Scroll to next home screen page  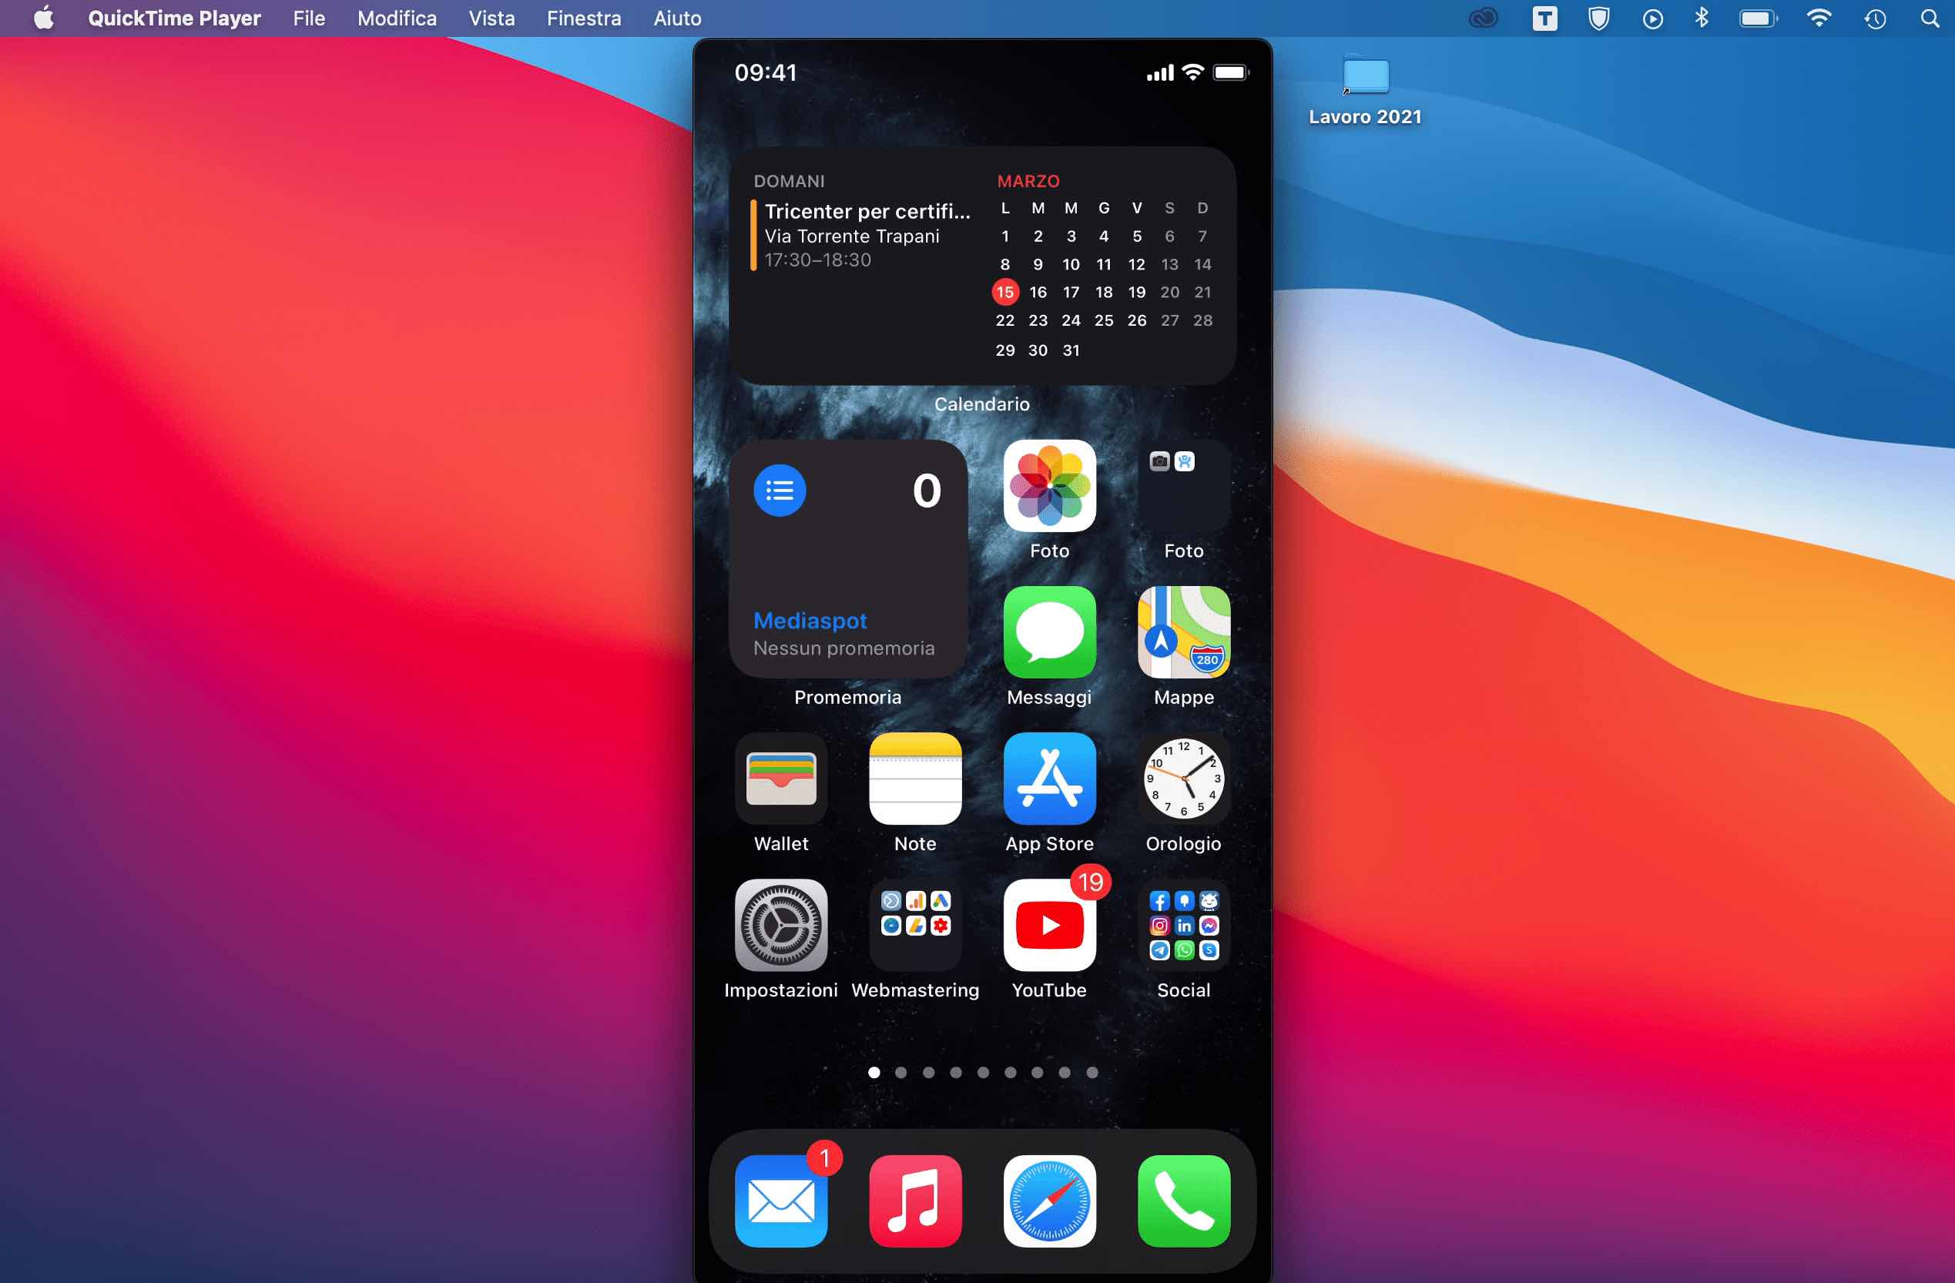pos(898,1071)
